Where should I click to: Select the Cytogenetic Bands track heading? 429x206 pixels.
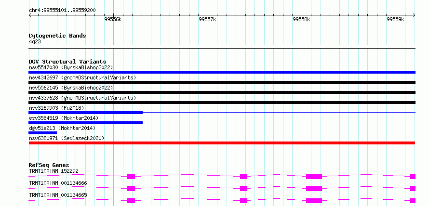(x=57, y=36)
